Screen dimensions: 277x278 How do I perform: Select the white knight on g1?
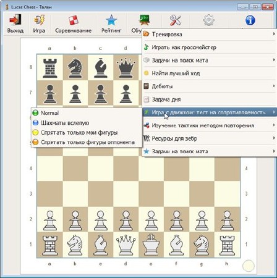pos(202,245)
